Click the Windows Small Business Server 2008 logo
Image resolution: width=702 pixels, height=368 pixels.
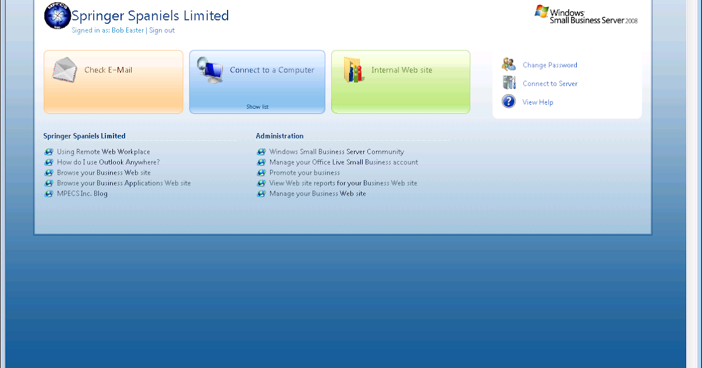[x=586, y=15]
